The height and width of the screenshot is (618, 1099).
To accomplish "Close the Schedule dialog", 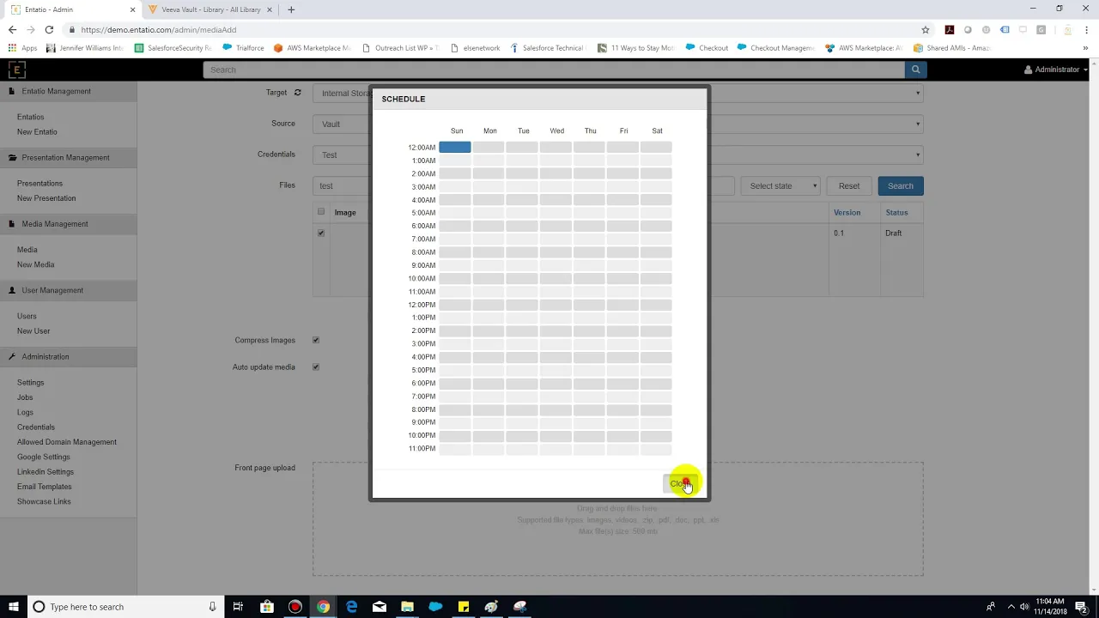I will pos(679,483).
